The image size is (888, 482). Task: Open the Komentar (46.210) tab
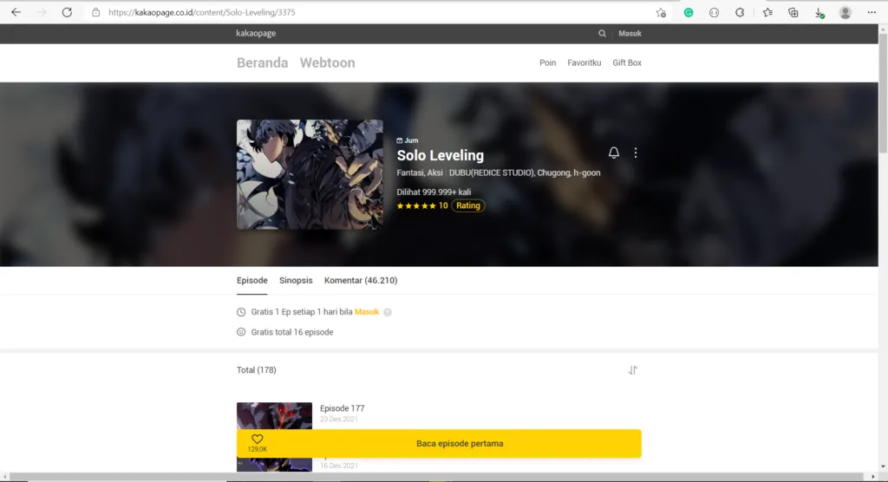[361, 280]
